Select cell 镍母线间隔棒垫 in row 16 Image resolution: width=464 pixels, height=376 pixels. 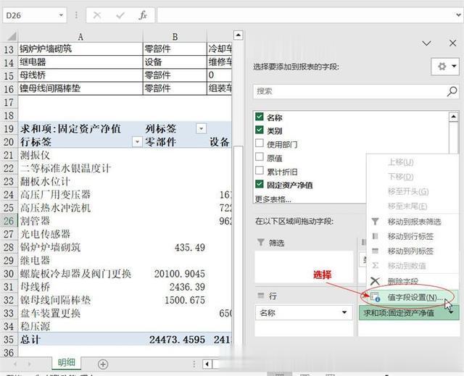(x=80, y=88)
